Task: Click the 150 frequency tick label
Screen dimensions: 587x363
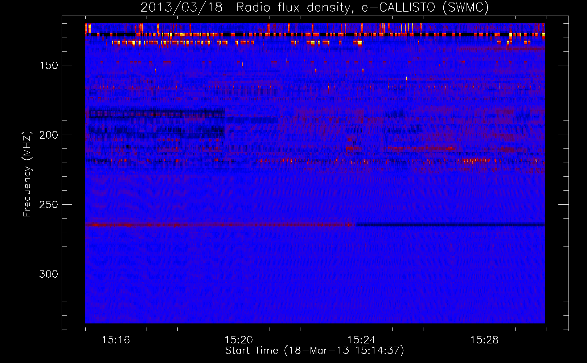Action: pos(49,65)
